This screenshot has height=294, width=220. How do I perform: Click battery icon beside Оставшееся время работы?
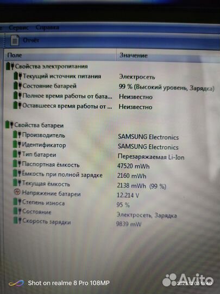pyautogui.click(x=17, y=105)
